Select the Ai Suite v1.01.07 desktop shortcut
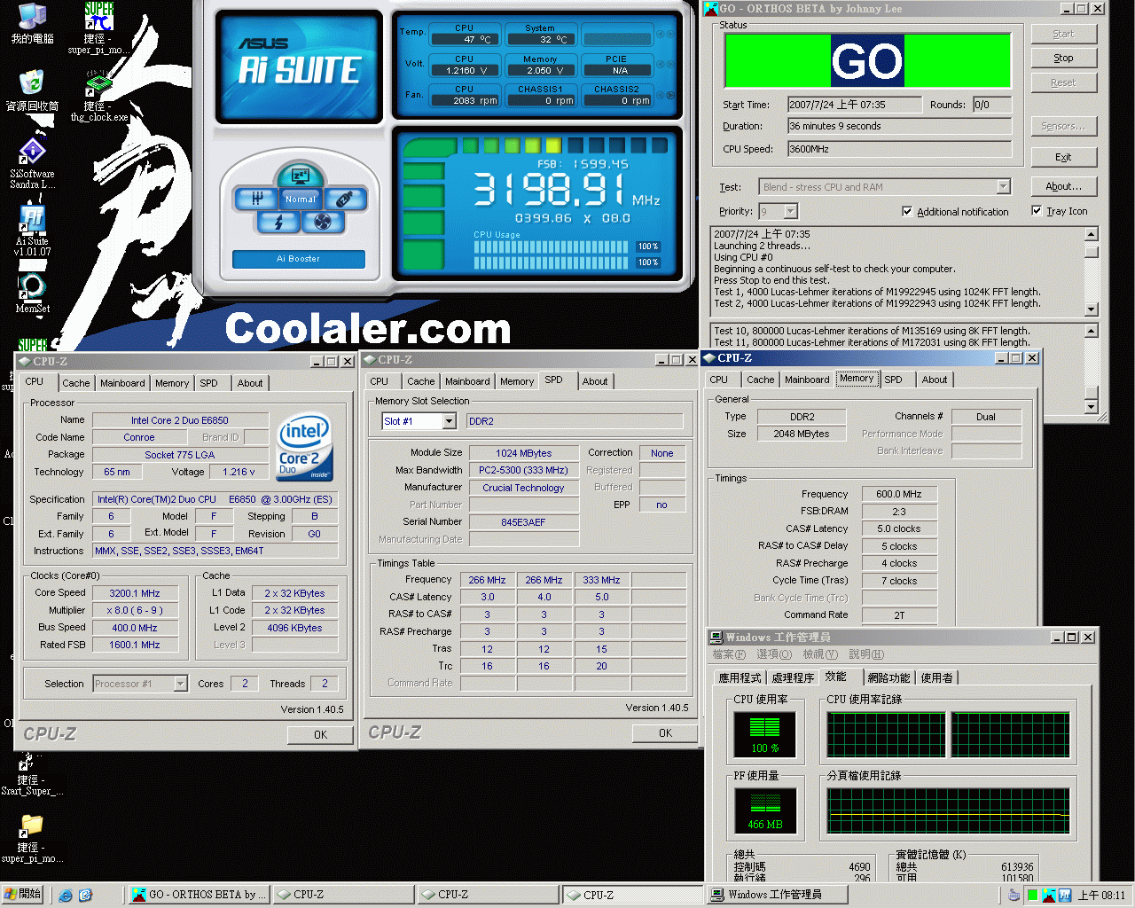This screenshot has height=908, width=1135. pyautogui.click(x=32, y=231)
